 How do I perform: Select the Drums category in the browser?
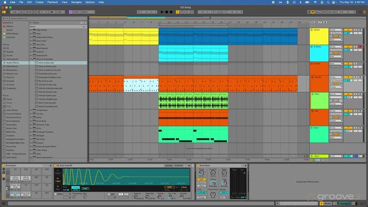10,56
